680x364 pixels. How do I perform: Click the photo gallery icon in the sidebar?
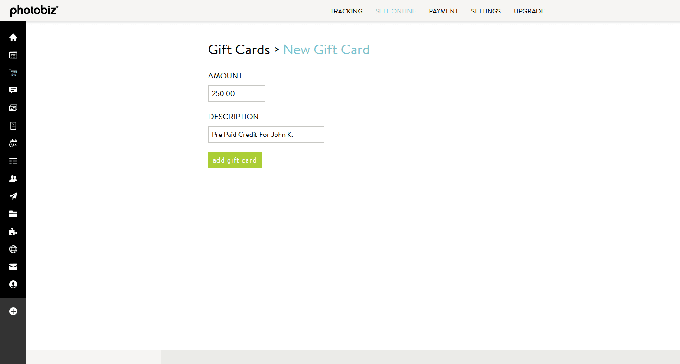pyautogui.click(x=13, y=108)
